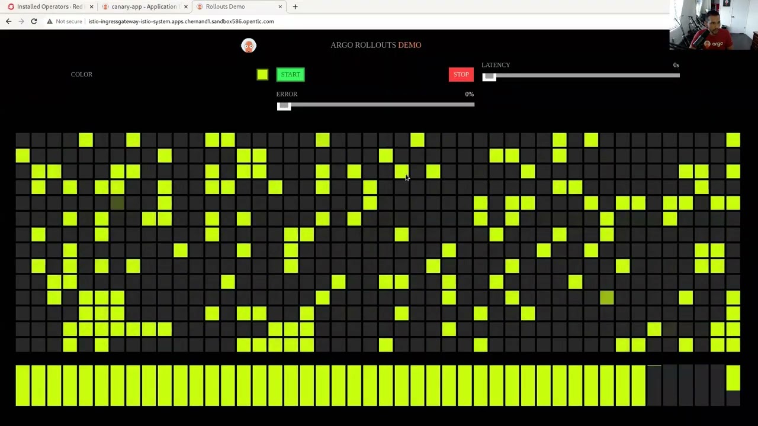The width and height of the screenshot is (758, 426).
Task: Click the START button
Action: coord(290,75)
